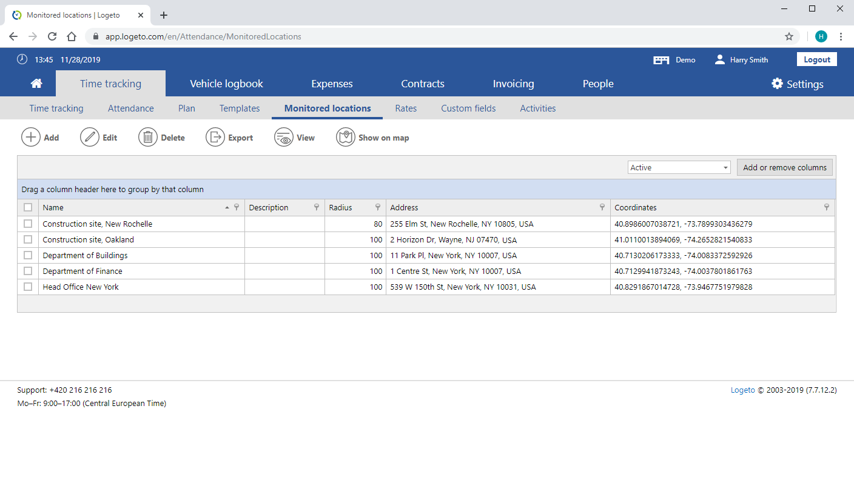Reload the page in the browser
854x483 pixels.
click(52, 36)
